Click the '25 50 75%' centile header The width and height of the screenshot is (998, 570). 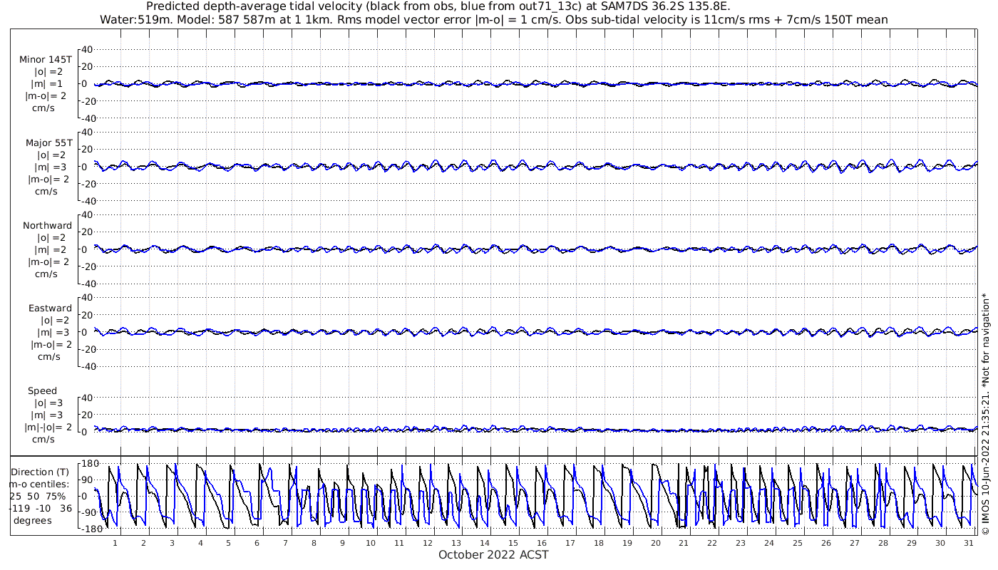click(38, 497)
